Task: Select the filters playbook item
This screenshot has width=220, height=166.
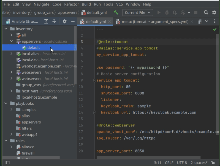Action: (26, 128)
